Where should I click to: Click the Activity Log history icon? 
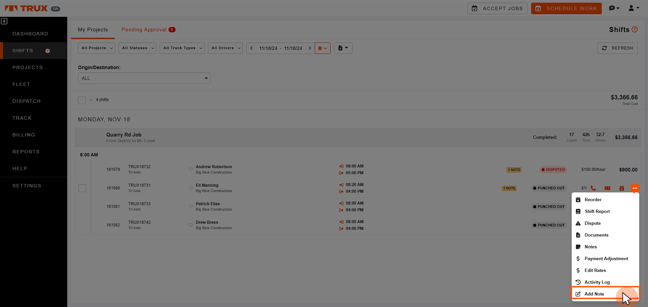point(578,282)
